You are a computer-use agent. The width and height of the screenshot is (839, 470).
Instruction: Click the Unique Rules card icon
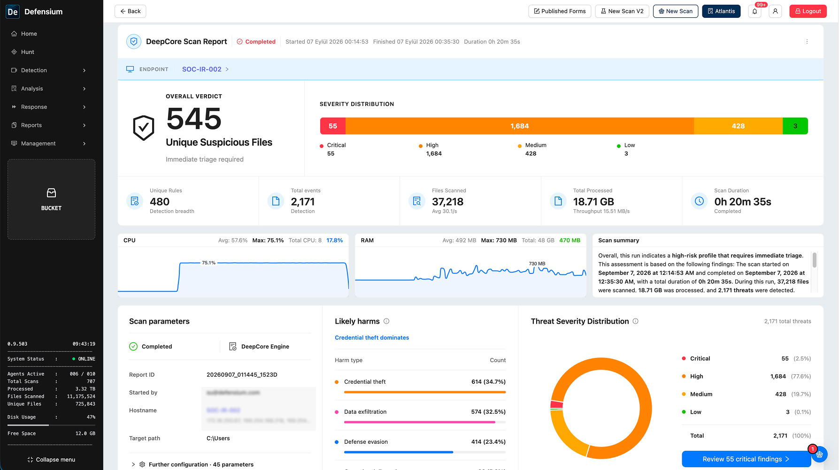tap(135, 201)
